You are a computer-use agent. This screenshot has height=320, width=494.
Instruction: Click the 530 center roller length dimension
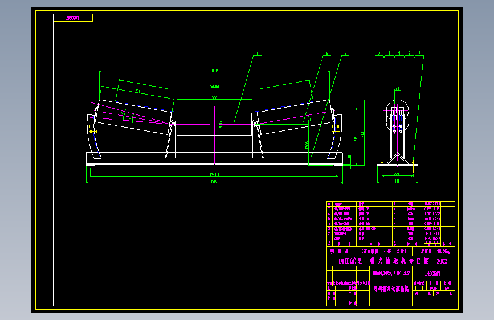pos(215,97)
